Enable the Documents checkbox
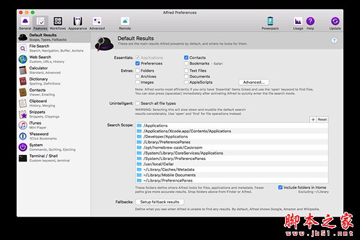Image resolution: width=360 pixels, height=240 pixels. point(186,76)
